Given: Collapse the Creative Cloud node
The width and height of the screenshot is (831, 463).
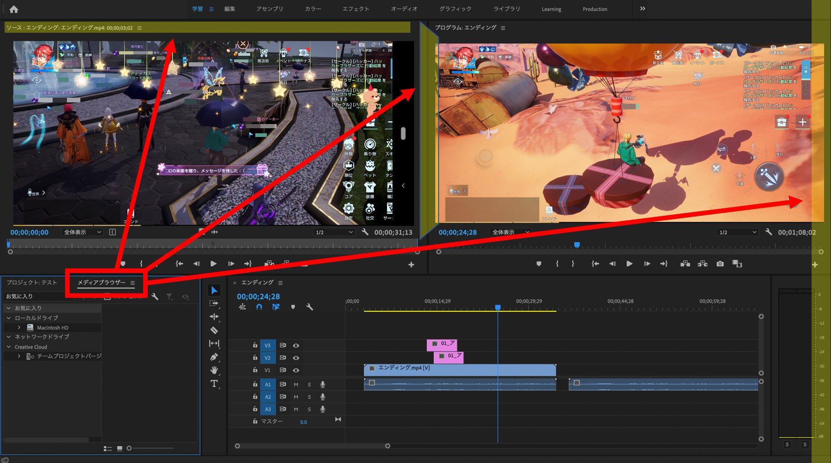Looking at the screenshot, I should click(9, 347).
